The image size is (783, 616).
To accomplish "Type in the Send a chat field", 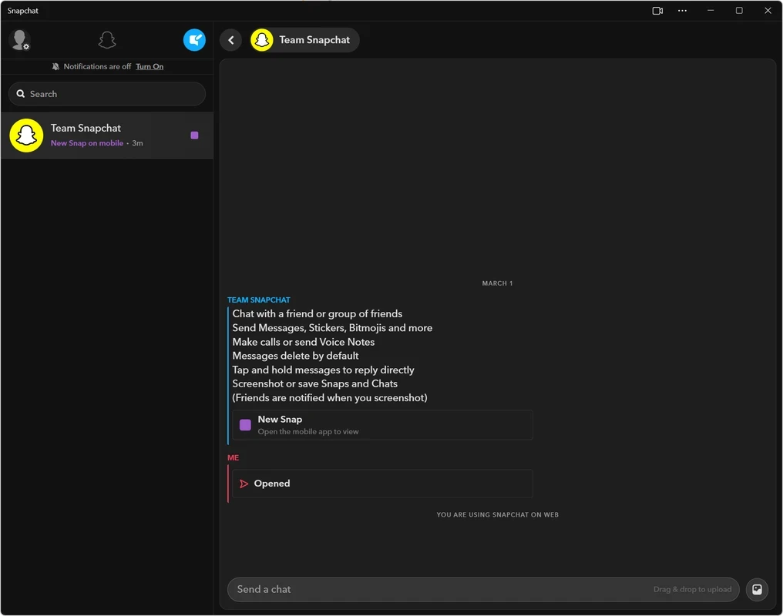I will click(439, 589).
